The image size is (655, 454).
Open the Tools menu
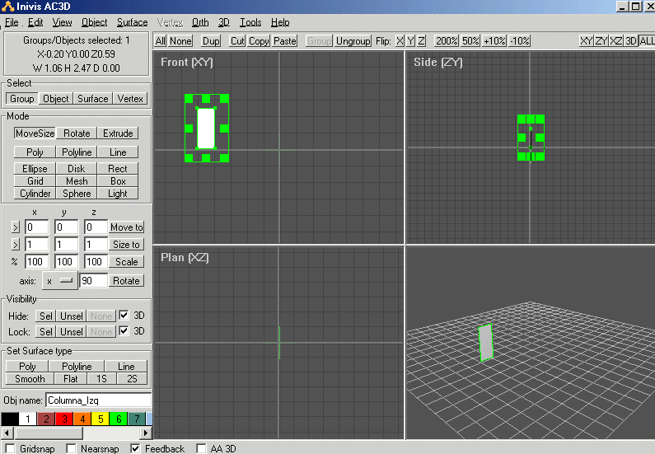pos(250,22)
